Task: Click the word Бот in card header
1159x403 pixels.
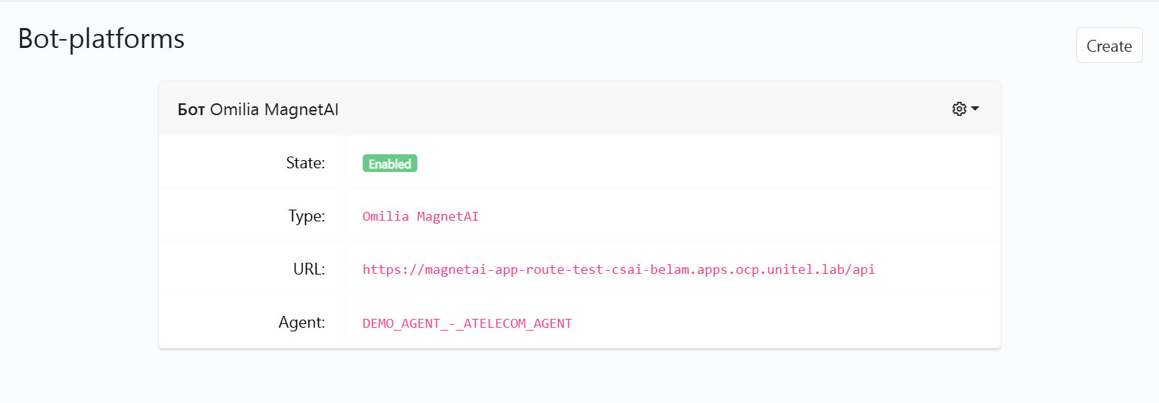Action: pos(191,109)
